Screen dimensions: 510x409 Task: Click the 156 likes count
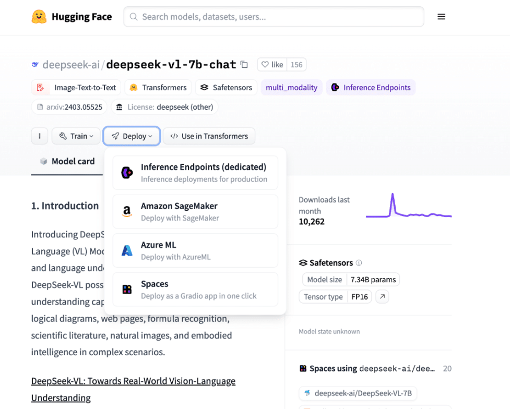[x=296, y=64]
